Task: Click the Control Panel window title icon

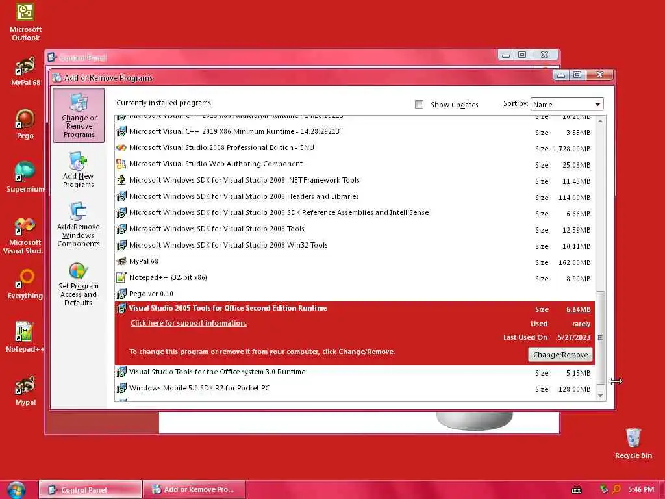Action: coord(52,57)
